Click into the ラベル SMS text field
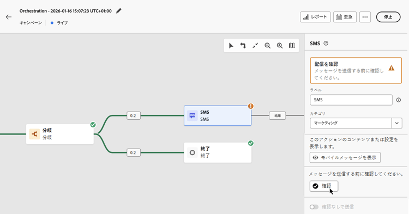This screenshot has width=409, height=214. (x=351, y=100)
